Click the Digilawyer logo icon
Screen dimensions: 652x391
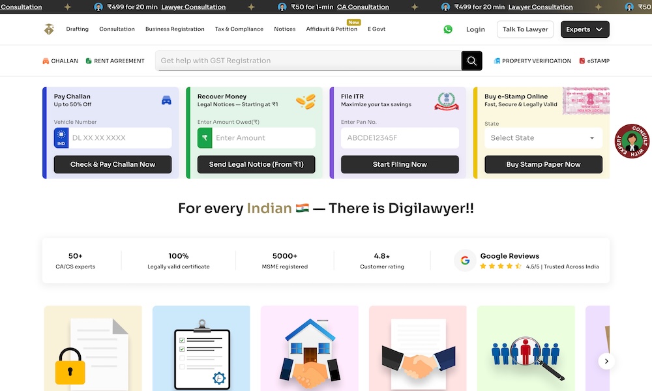[49, 29]
